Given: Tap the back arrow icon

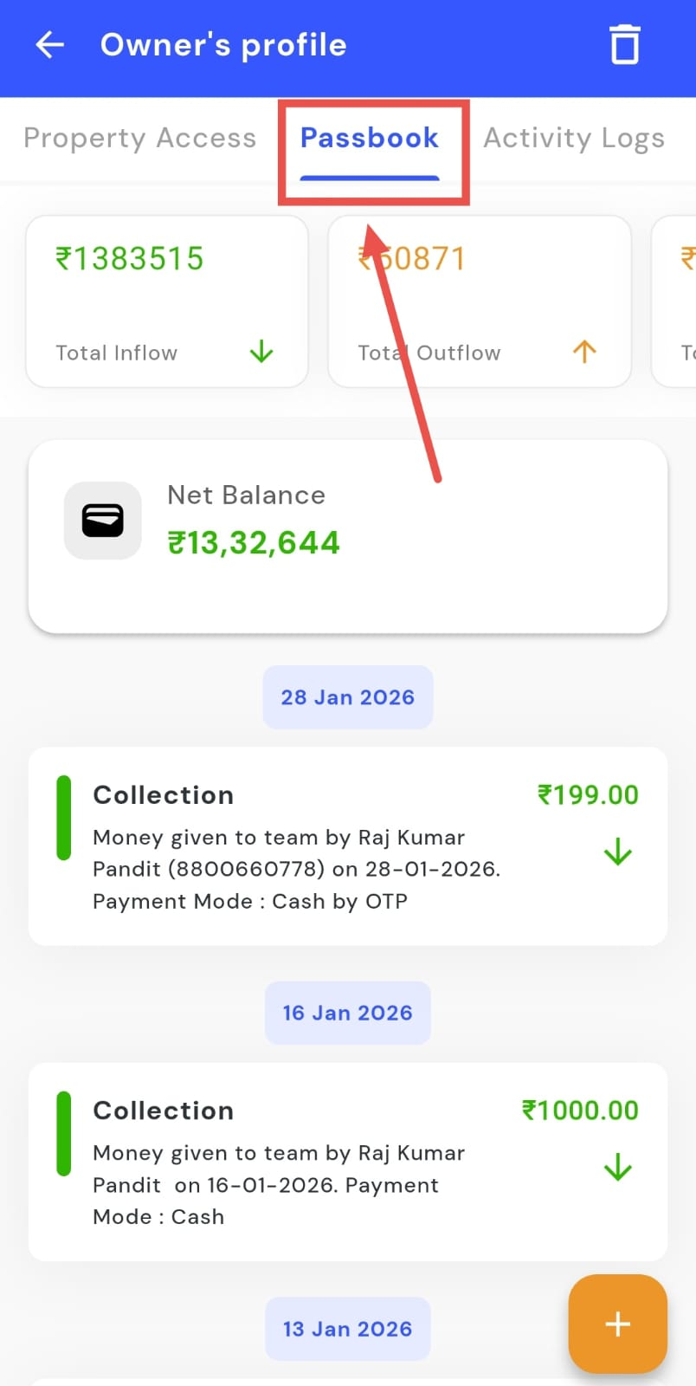Looking at the screenshot, I should click(x=50, y=45).
